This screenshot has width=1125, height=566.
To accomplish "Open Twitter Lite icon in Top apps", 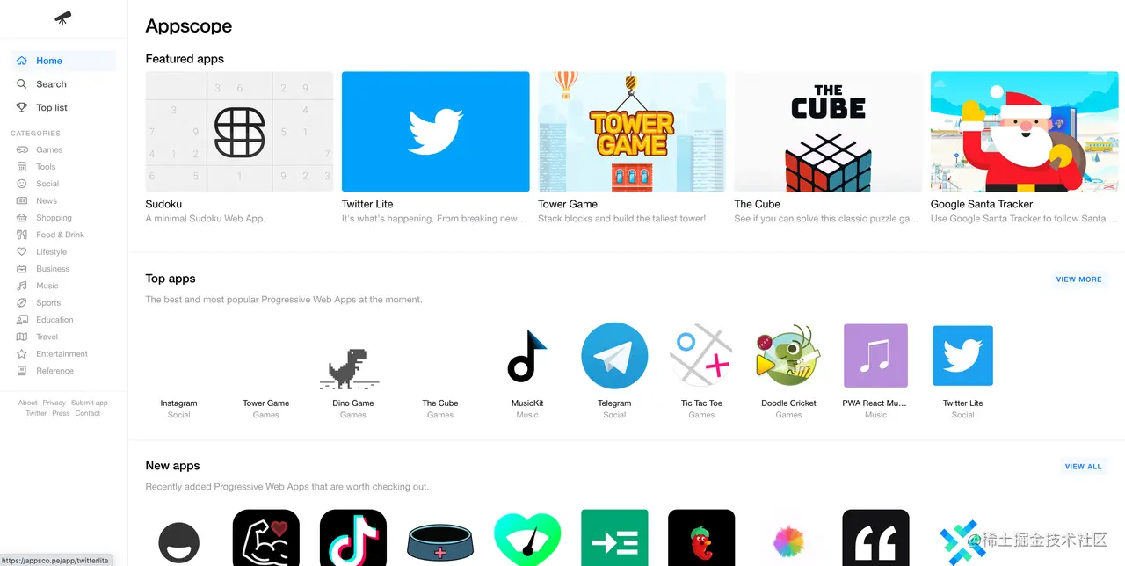I will (962, 356).
